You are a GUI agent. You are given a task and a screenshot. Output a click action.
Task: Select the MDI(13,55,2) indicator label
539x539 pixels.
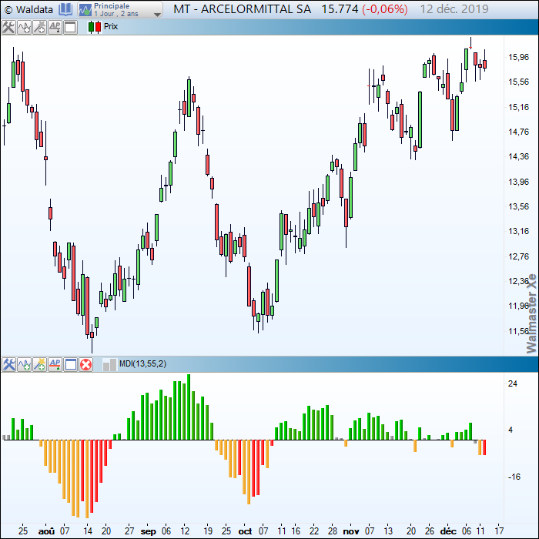[x=142, y=363]
